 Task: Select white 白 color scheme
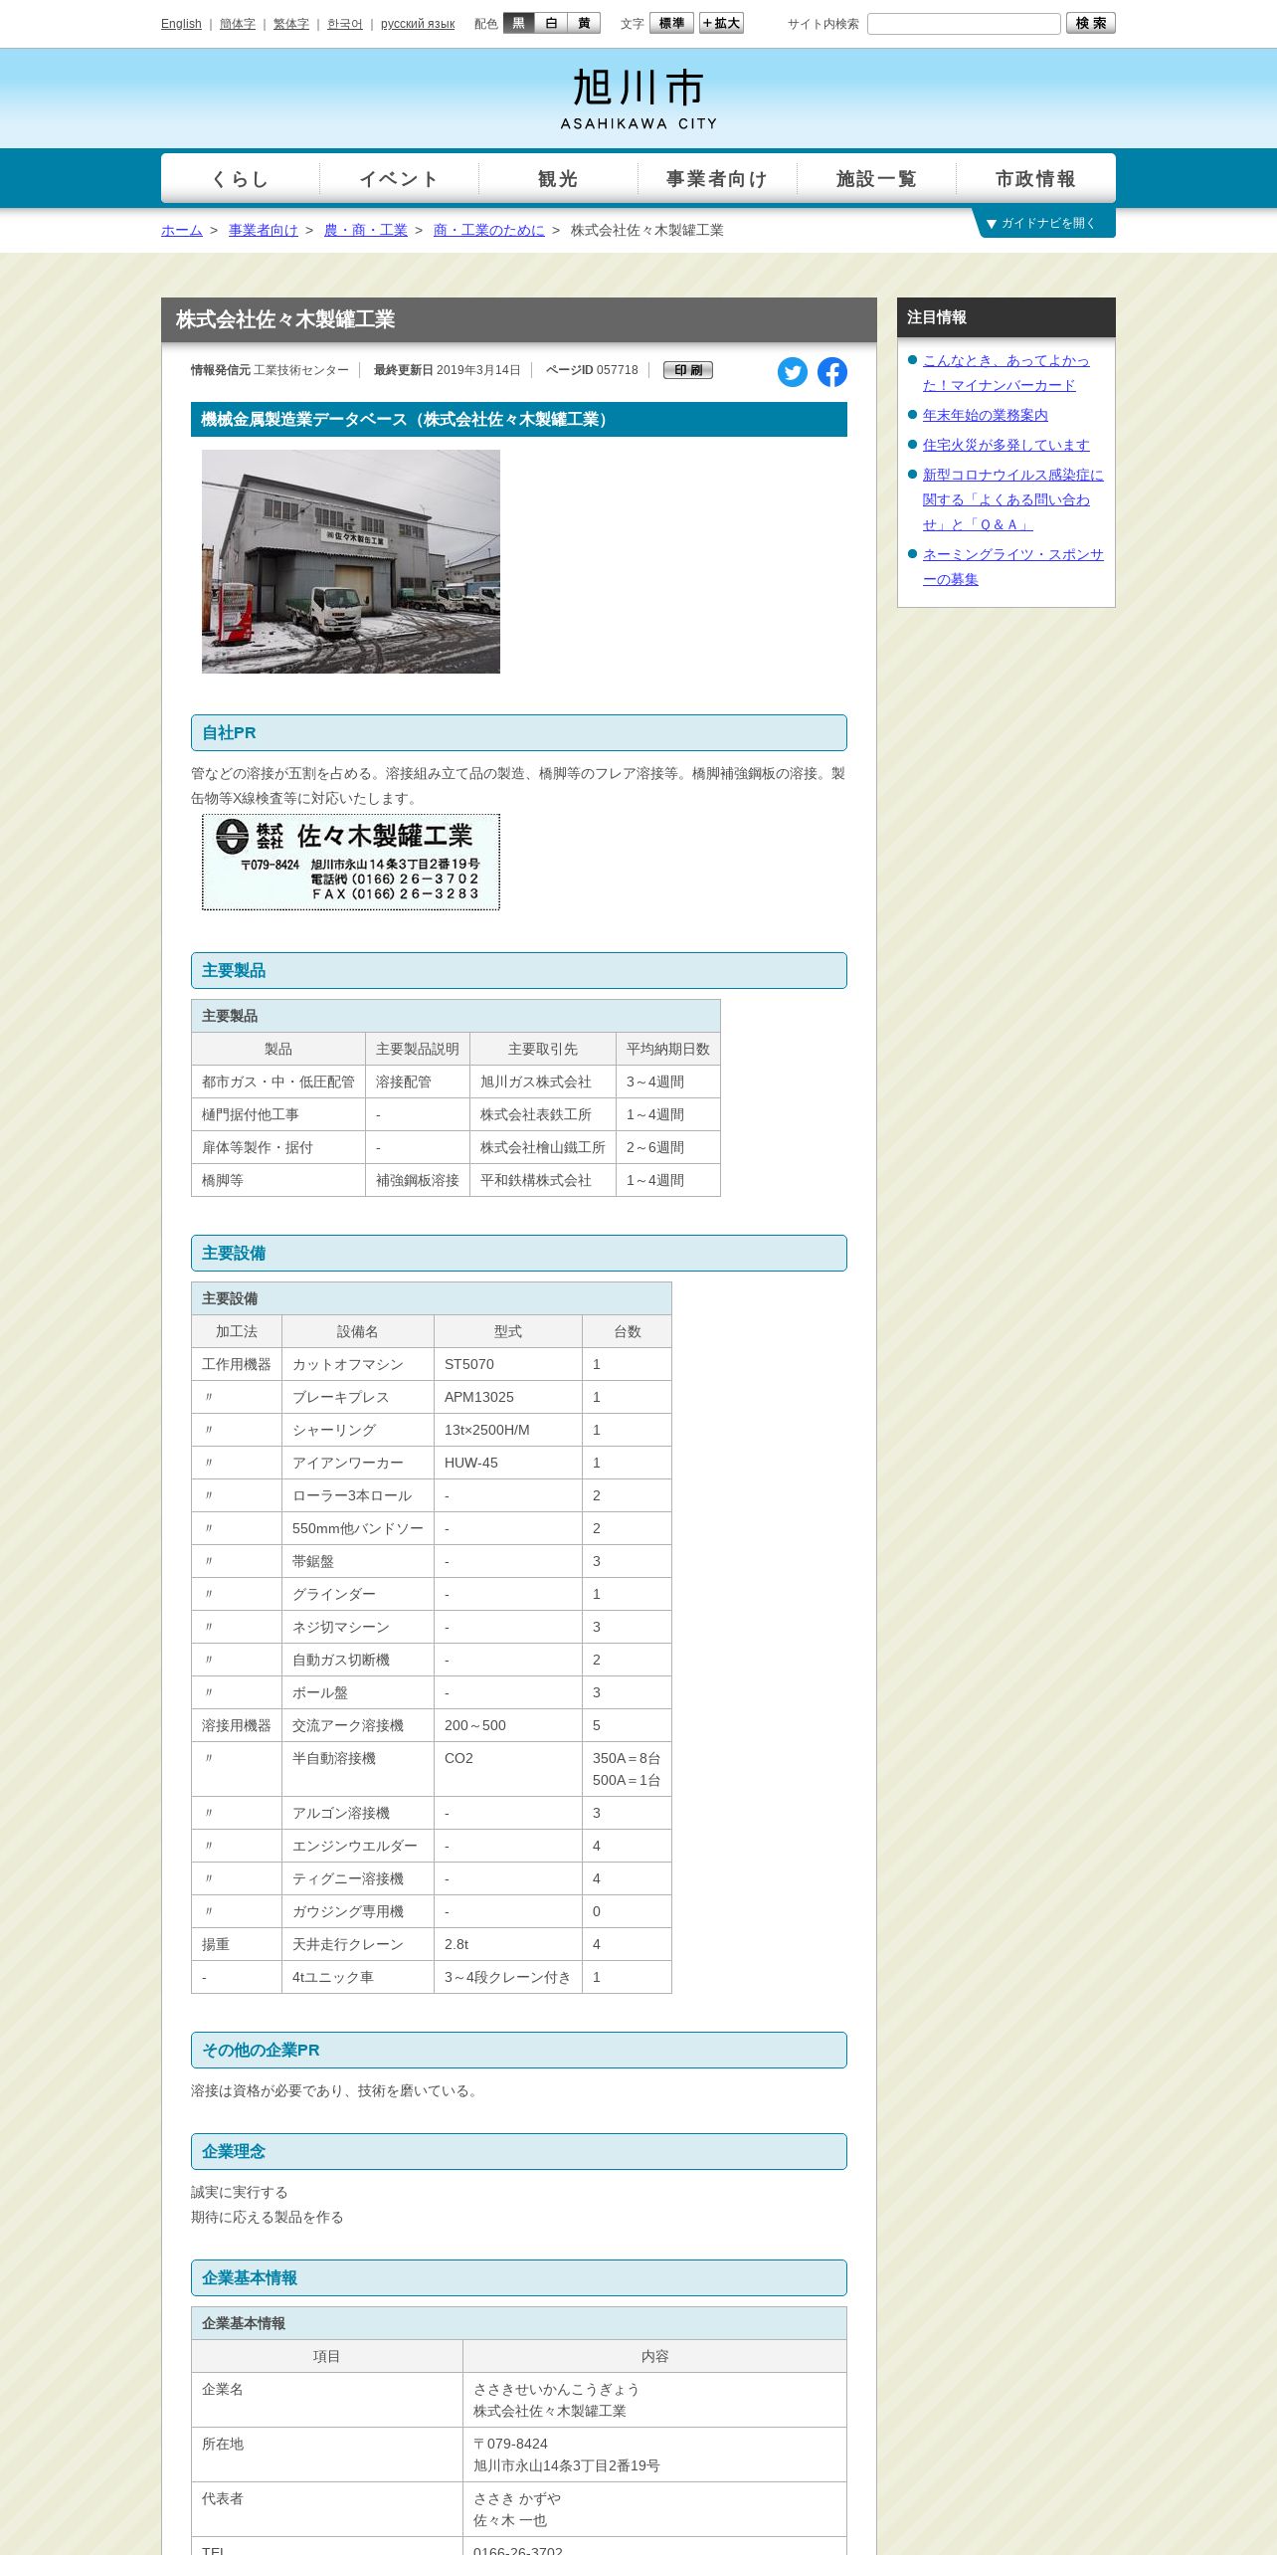pos(551,23)
